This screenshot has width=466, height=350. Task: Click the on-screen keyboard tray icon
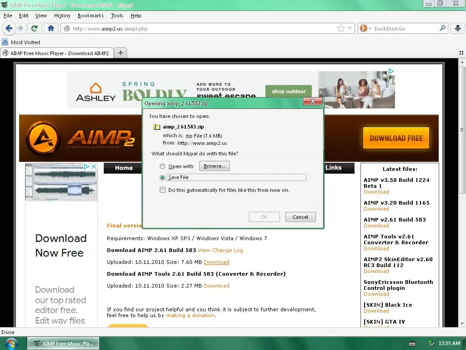[412, 344]
